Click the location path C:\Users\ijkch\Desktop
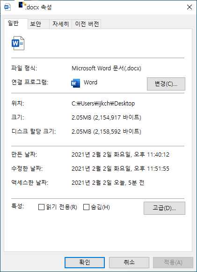 click(x=103, y=104)
